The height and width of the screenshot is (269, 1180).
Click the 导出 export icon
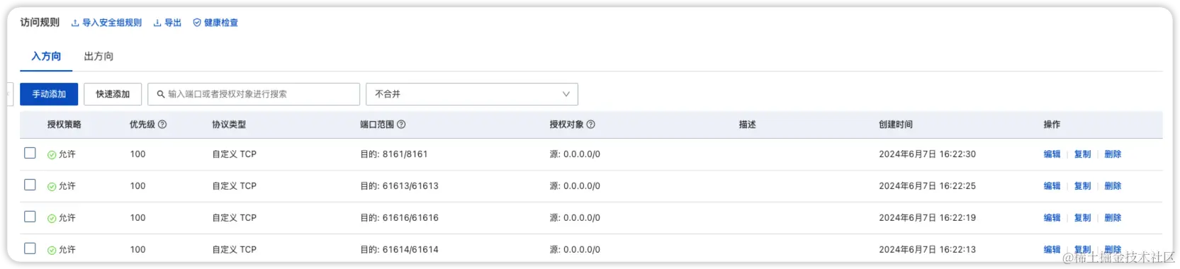[x=157, y=23]
